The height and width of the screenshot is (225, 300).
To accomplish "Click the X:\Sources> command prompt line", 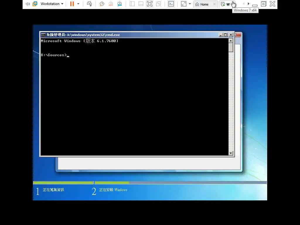I will click(55, 55).
